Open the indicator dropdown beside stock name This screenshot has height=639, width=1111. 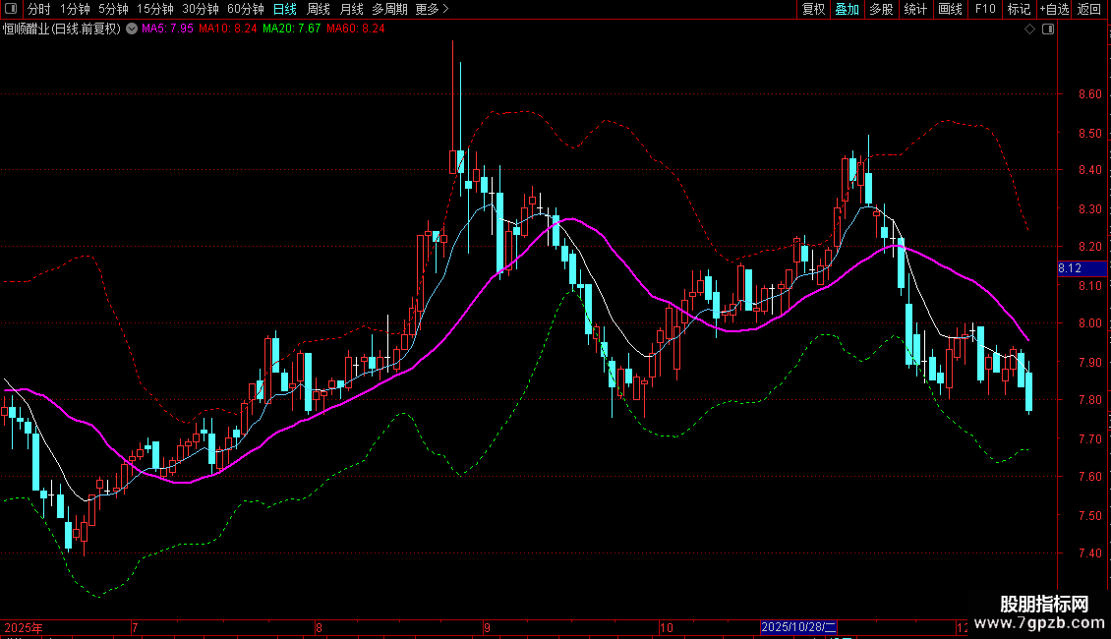pos(132,29)
